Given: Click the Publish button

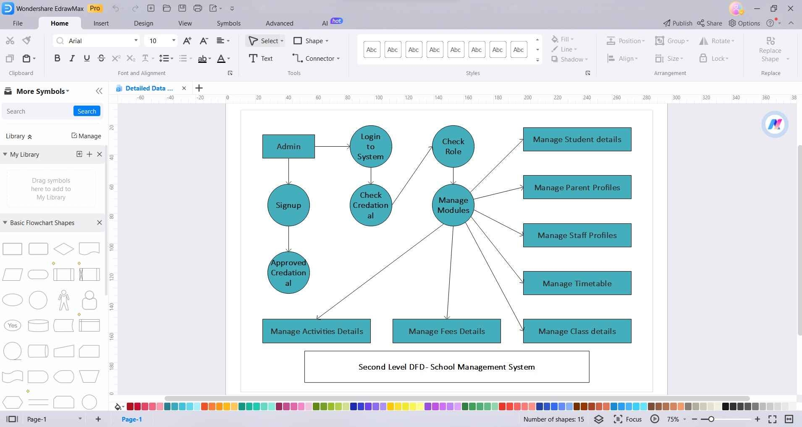Looking at the screenshot, I should [678, 23].
